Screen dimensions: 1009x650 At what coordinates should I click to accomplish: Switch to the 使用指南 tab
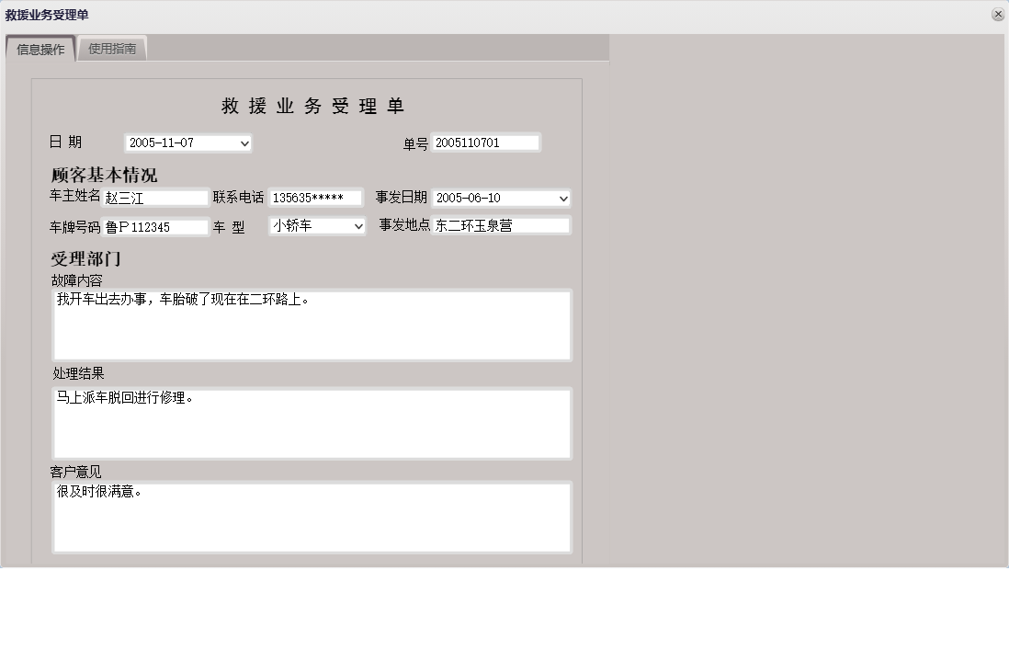(x=113, y=48)
